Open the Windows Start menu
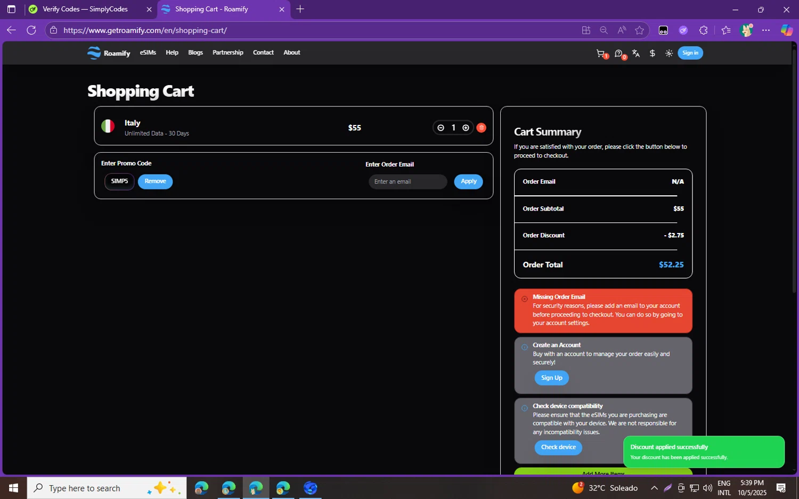 pyautogui.click(x=13, y=488)
